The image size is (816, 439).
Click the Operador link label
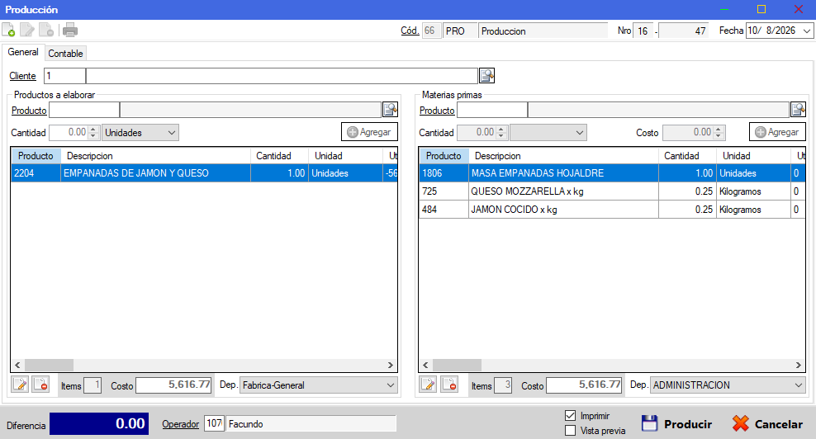click(181, 424)
